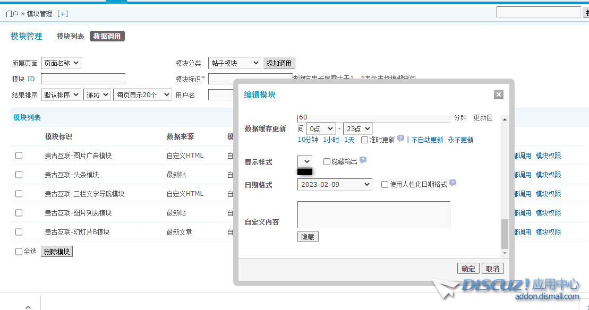589x310 pixels.
Task: Click the [+] icon in the 模块管理 breadcrumb
Action: 62,13
